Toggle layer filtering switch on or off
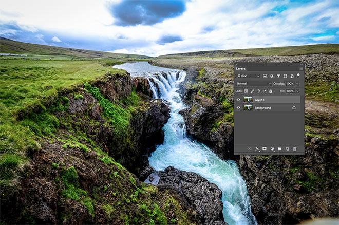339x225 pixels. tap(298, 76)
